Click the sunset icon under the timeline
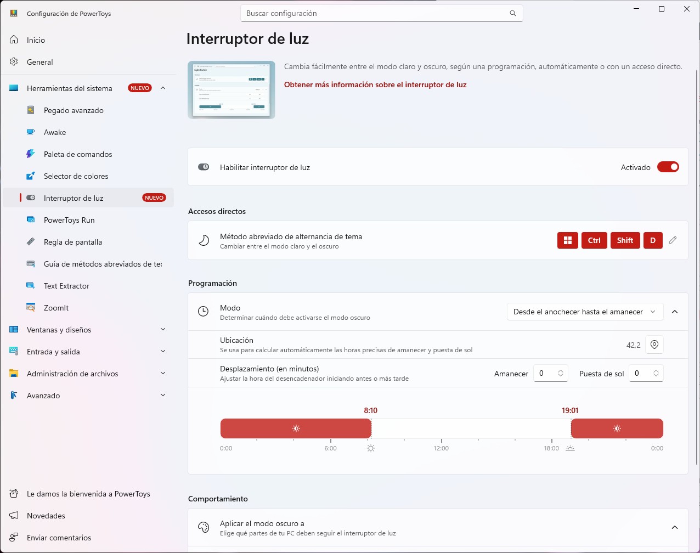 570,448
